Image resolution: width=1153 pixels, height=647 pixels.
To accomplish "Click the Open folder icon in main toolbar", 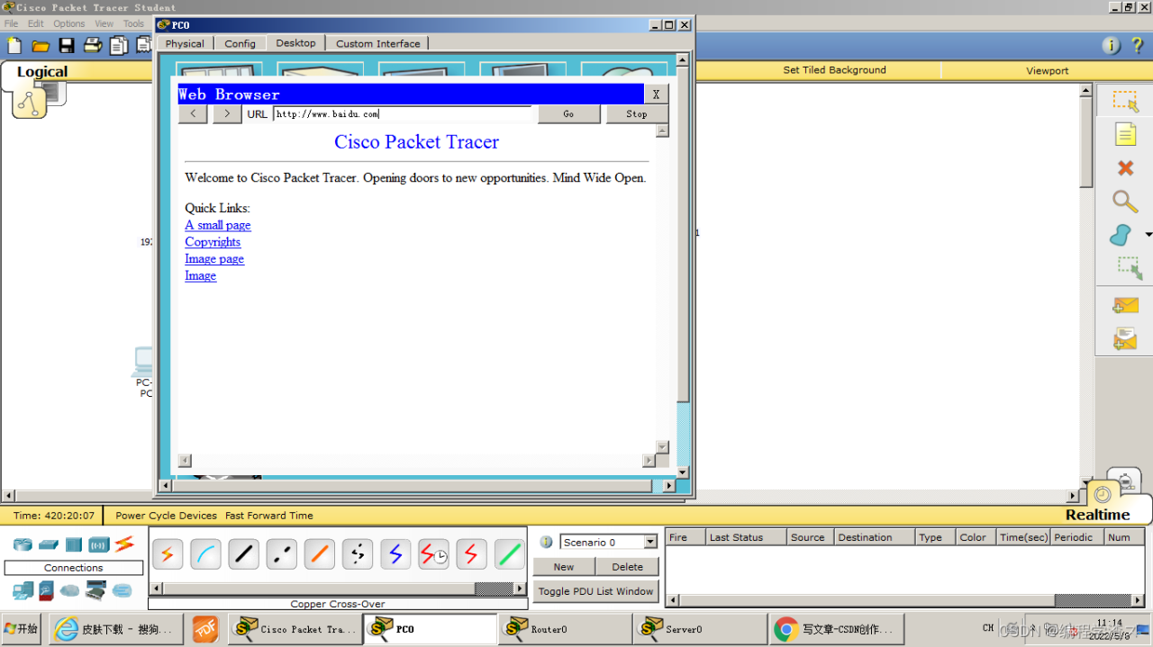I will (40, 45).
